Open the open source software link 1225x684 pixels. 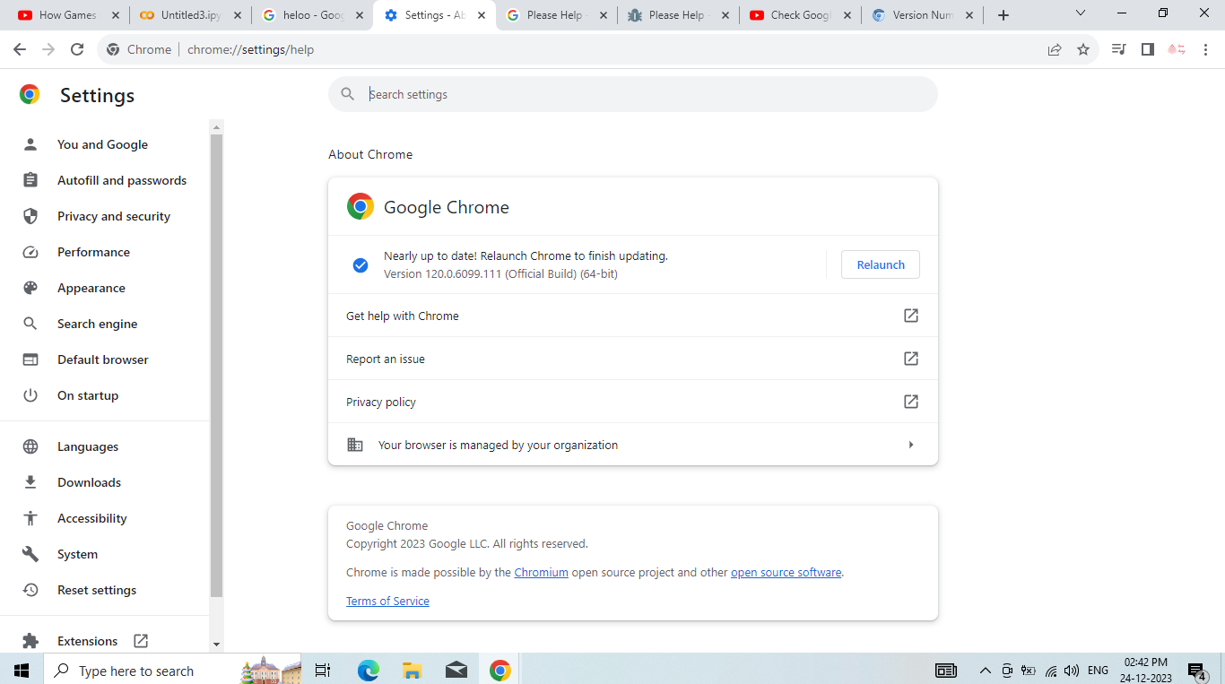[x=786, y=572]
